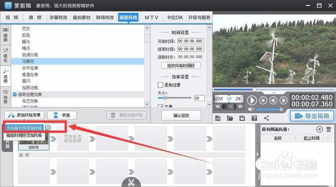
Task: Toggle the 柔和过渡 checkbox
Action: pos(160,85)
